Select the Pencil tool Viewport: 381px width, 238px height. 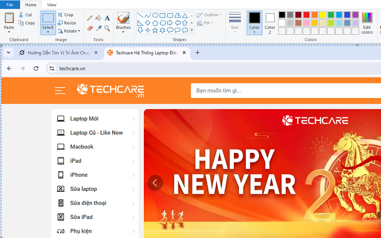(90, 18)
